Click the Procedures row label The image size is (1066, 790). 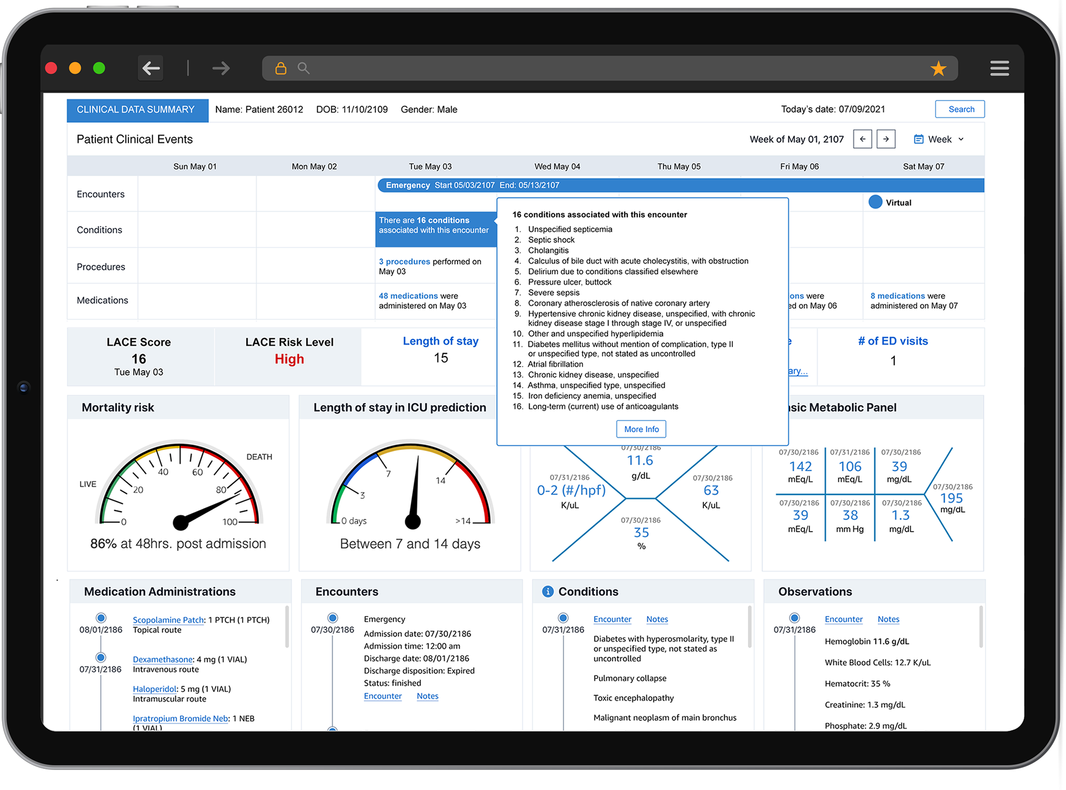100,267
